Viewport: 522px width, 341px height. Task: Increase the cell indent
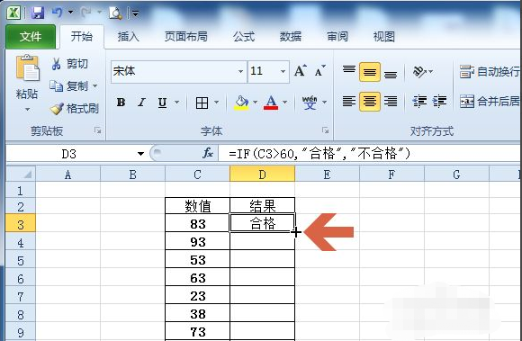pos(440,101)
